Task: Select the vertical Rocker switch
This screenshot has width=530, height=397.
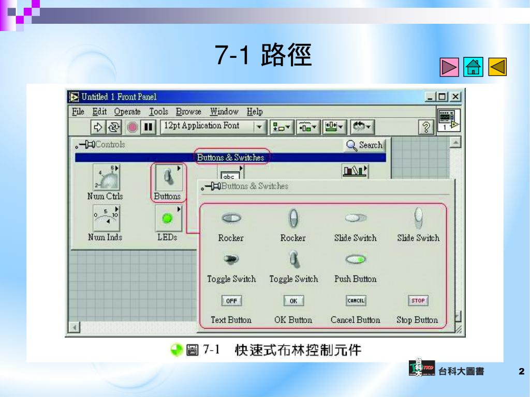Action: click(x=293, y=218)
